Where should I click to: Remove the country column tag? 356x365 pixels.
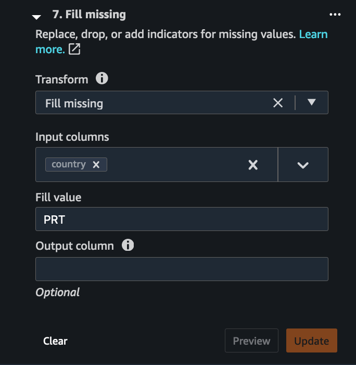click(96, 165)
